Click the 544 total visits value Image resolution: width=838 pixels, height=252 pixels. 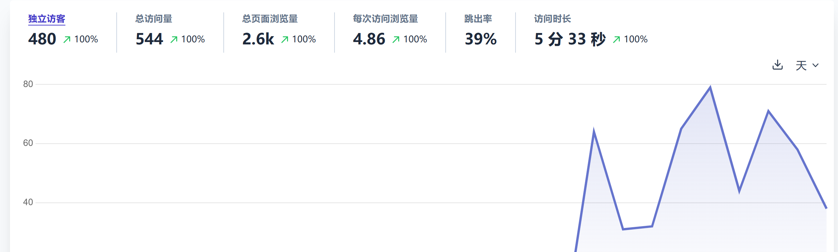(x=149, y=39)
